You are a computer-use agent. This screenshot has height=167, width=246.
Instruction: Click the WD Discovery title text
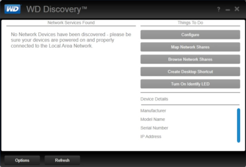(x=57, y=9)
